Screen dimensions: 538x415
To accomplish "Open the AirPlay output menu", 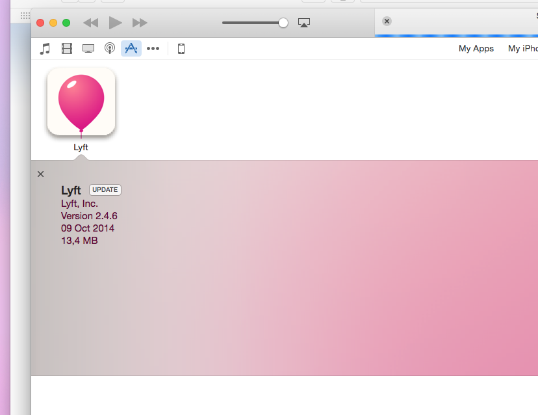I will point(304,23).
